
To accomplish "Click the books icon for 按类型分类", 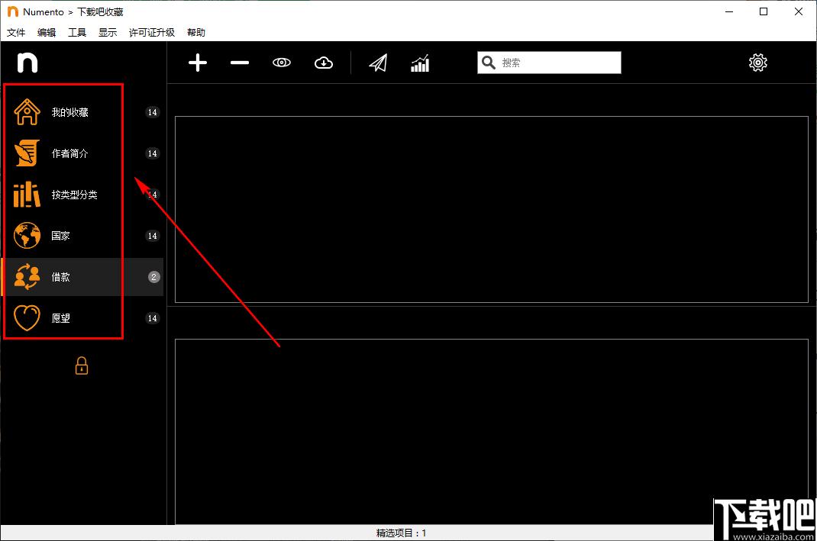I will [x=27, y=195].
